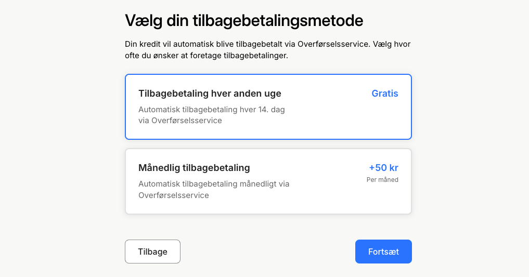This screenshot has height=277, width=529.
Task: Click the 'Vælg din tilbagebetalingsmetode' heading
Action: [244, 21]
